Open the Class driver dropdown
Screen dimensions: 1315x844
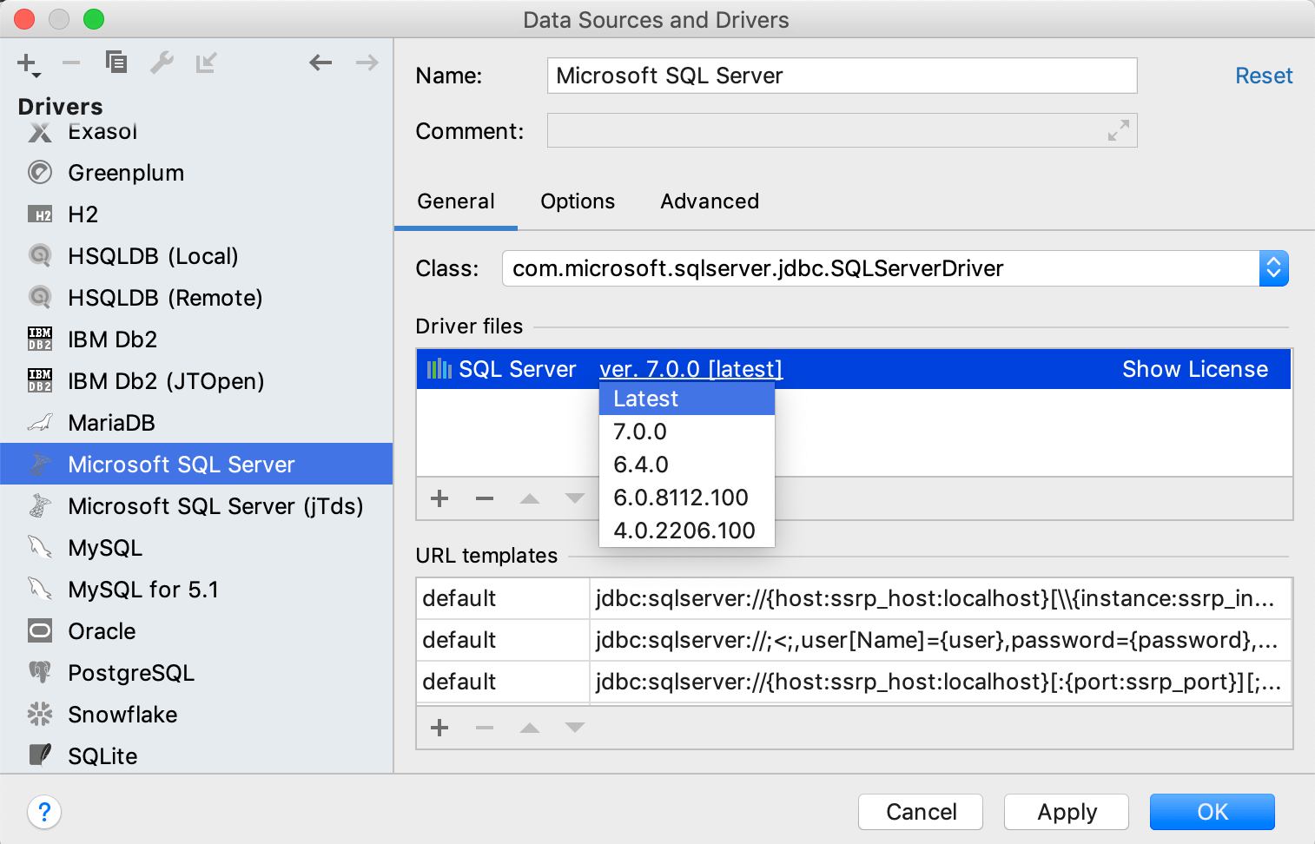tap(1273, 268)
